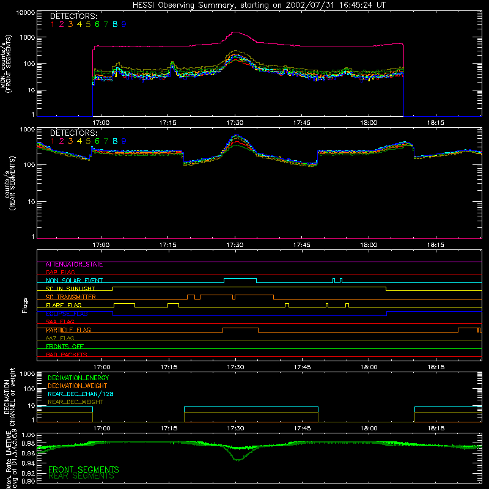This screenshot has width=489, height=489.
Task: Select the NON_SOLAR_EVENT flag label
Action: point(74,281)
